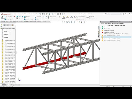
Task: Open the SDNF tool
Action: (x=75, y=17)
